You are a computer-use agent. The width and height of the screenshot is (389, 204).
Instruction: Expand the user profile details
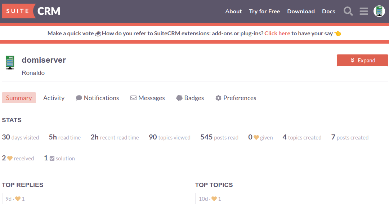(362, 61)
